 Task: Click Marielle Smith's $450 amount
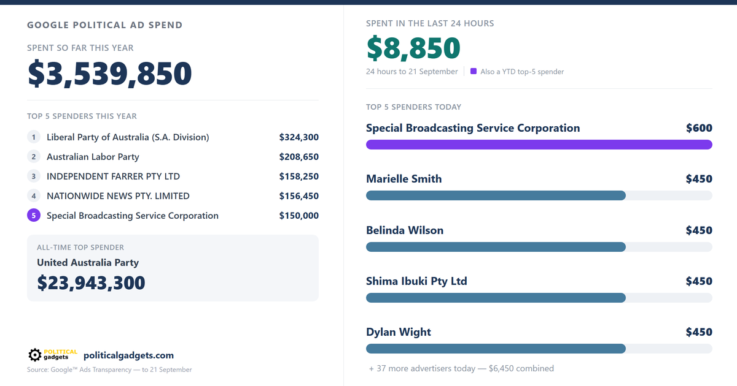click(x=699, y=179)
